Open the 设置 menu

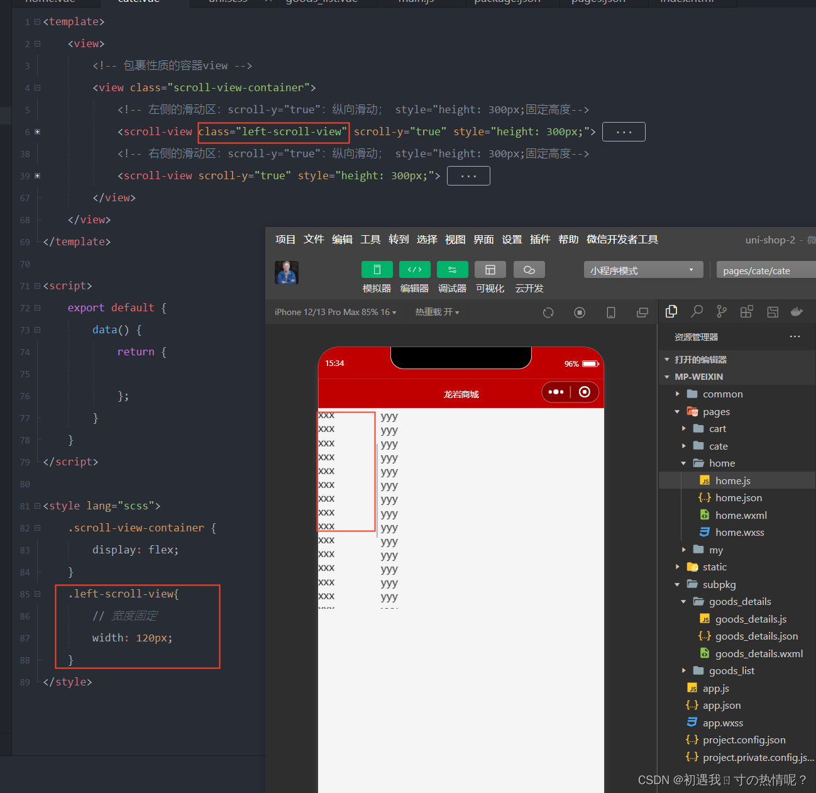coord(512,239)
